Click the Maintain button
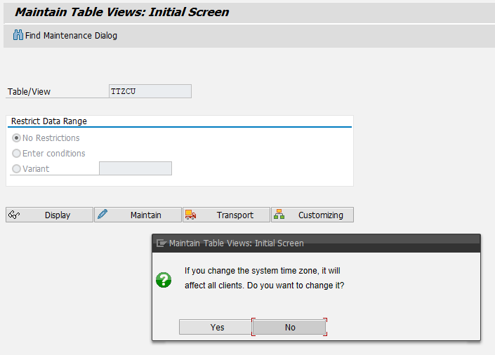The image size is (495, 355). coord(138,215)
